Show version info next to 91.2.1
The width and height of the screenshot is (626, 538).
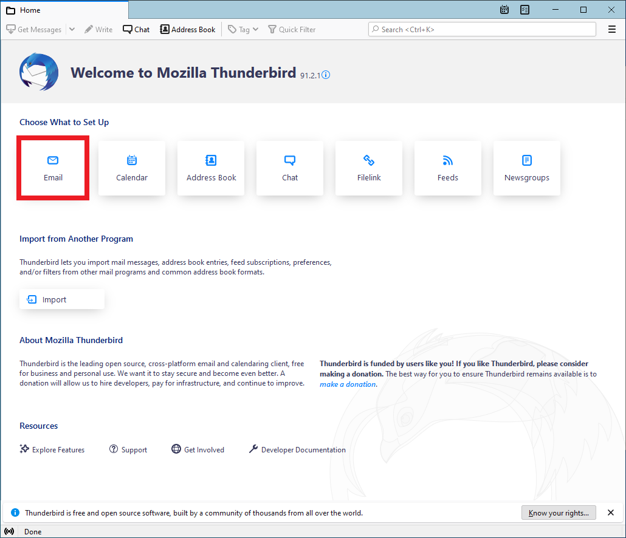click(326, 75)
